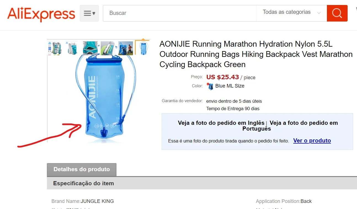Select the green side bottle holder thumbnail
Image resolution: width=357 pixels, height=209 pixels.
pos(108,48)
